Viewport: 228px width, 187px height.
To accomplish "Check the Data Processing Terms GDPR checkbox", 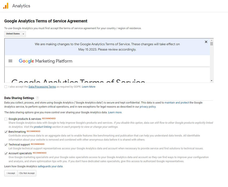I will (x=6, y=87).
